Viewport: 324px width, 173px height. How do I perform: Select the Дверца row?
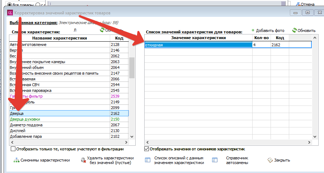click(x=69, y=113)
